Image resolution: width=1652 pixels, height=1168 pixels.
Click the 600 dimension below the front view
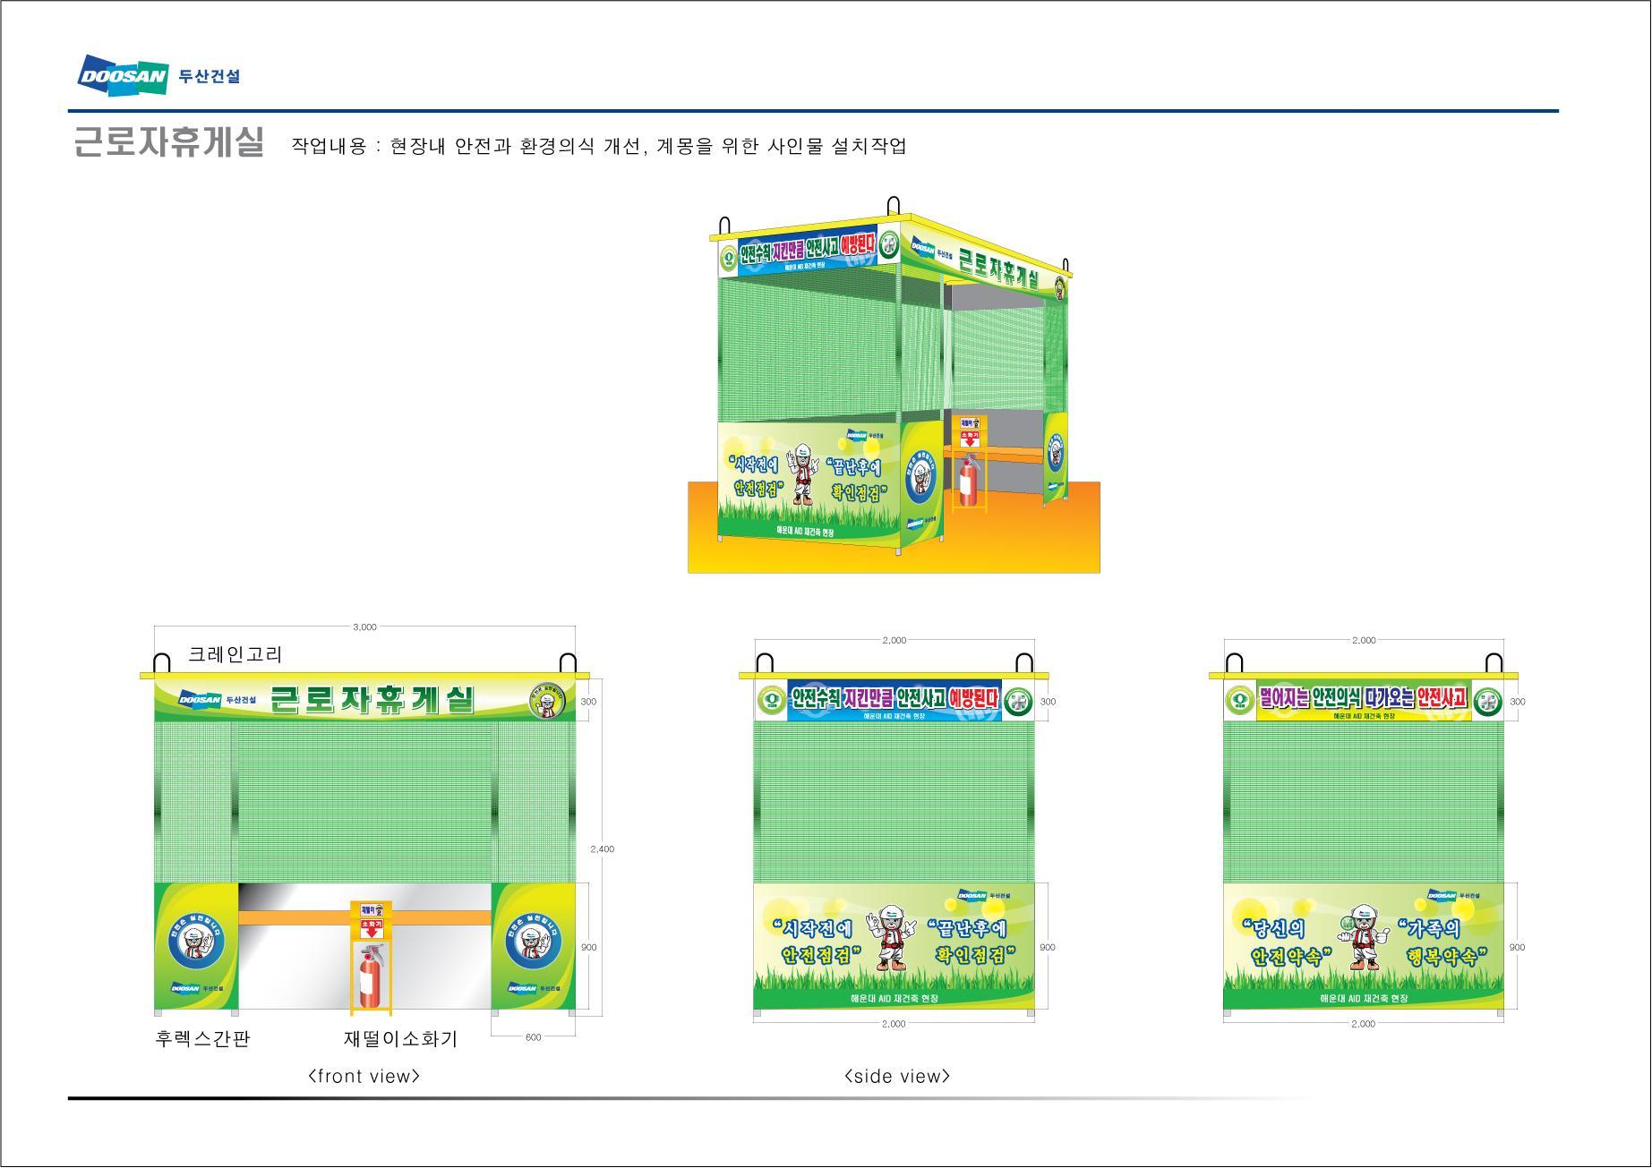click(x=533, y=1037)
